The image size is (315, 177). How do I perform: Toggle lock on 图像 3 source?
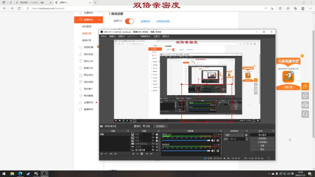pyautogui.click(x=157, y=134)
